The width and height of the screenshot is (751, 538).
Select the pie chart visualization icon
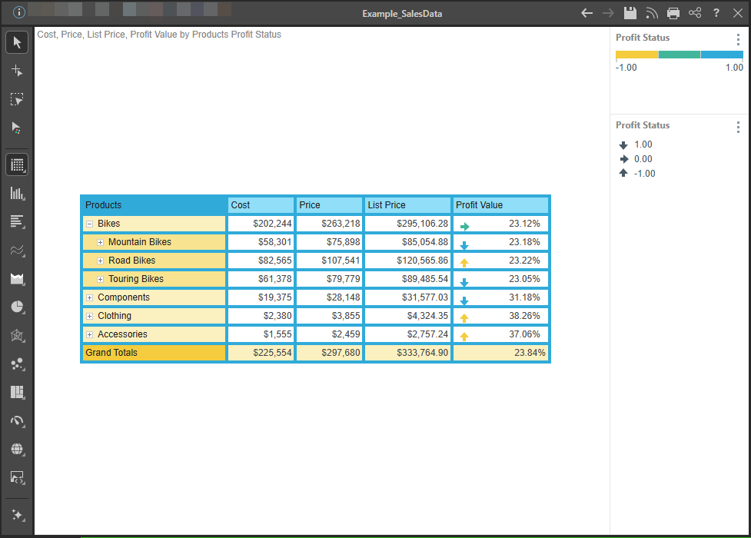pos(17,307)
